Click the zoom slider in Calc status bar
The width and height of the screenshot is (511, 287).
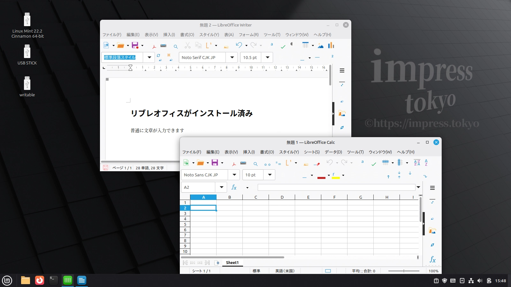(x=404, y=271)
